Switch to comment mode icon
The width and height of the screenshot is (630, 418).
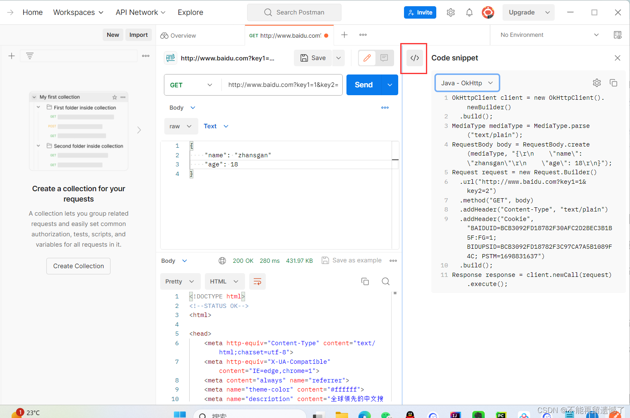[384, 58]
